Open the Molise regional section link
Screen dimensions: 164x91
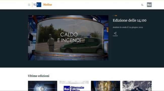pos(48,5)
